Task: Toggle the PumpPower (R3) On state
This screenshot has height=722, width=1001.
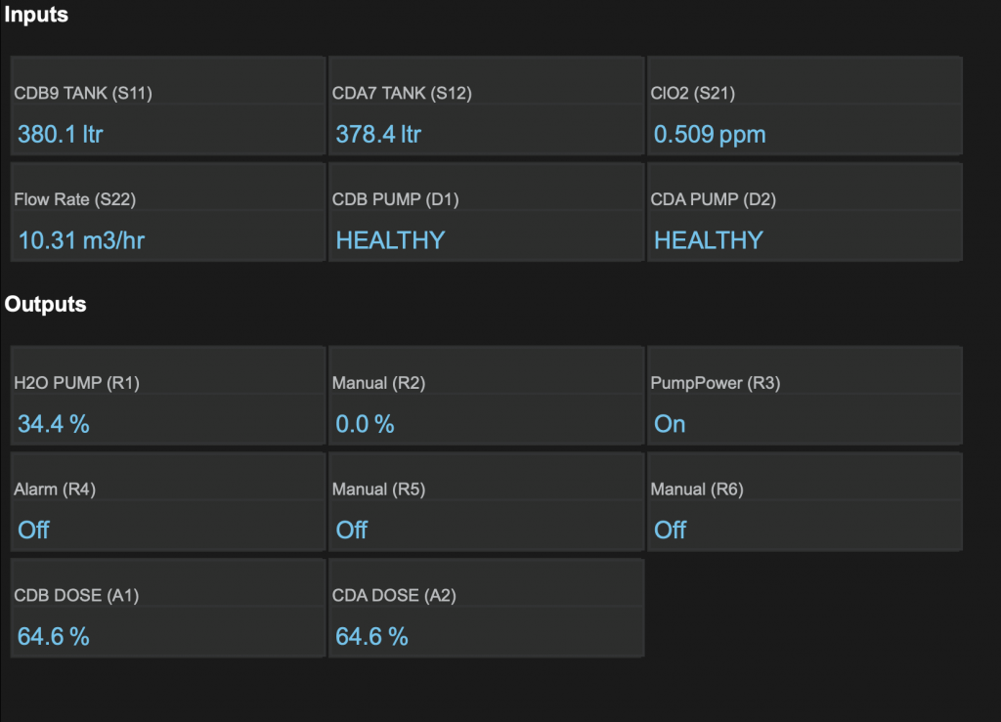Action: (x=670, y=424)
